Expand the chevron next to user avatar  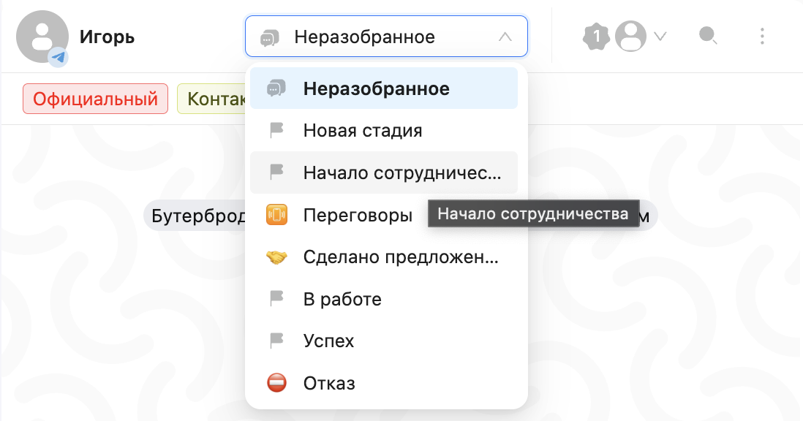[x=660, y=36]
